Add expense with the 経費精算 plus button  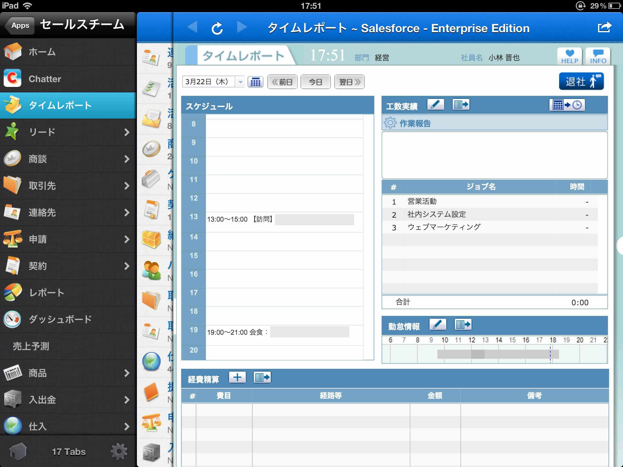click(x=237, y=378)
